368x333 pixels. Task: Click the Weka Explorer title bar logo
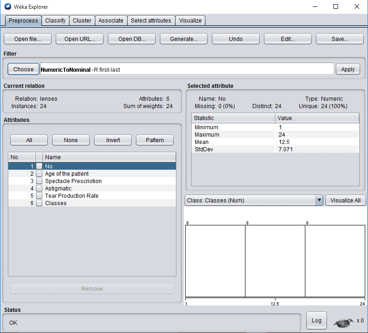8,6
